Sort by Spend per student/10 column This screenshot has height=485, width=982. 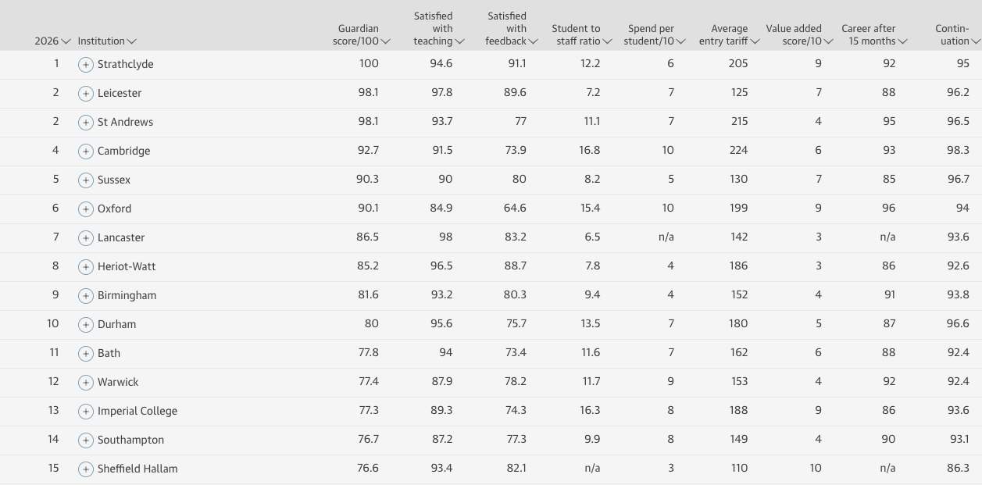coord(656,35)
